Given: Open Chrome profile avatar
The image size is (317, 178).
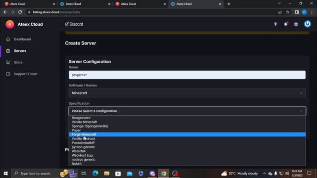Looking at the screenshot, I should pos(304,12).
